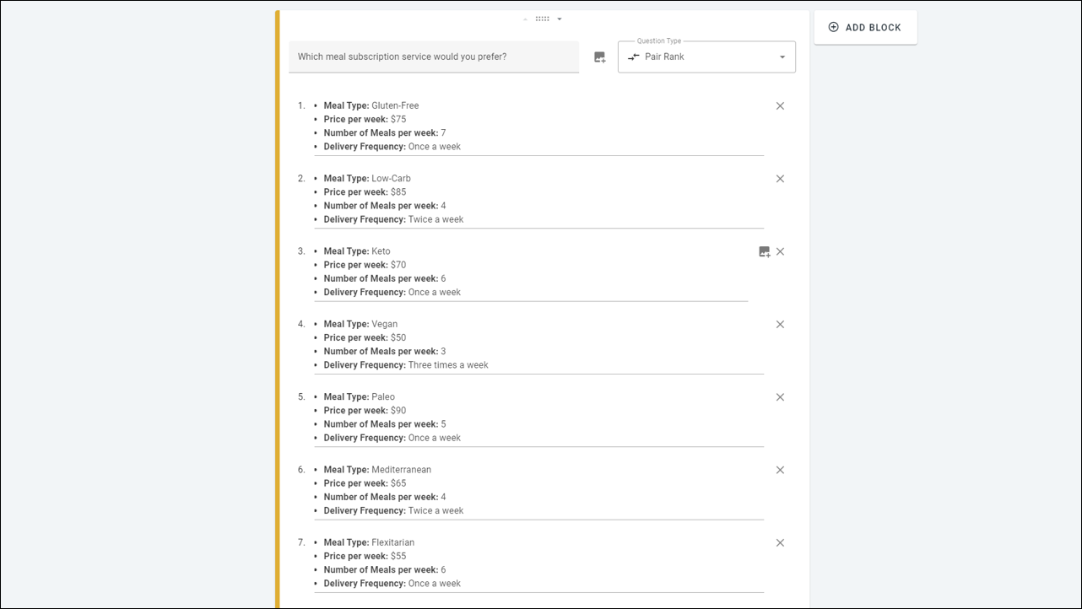Screen dimensions: 1082x609
Task: Click 'Delivery Frequency: Twice a week' in Mediterranean option
Action: pos(393,510)
